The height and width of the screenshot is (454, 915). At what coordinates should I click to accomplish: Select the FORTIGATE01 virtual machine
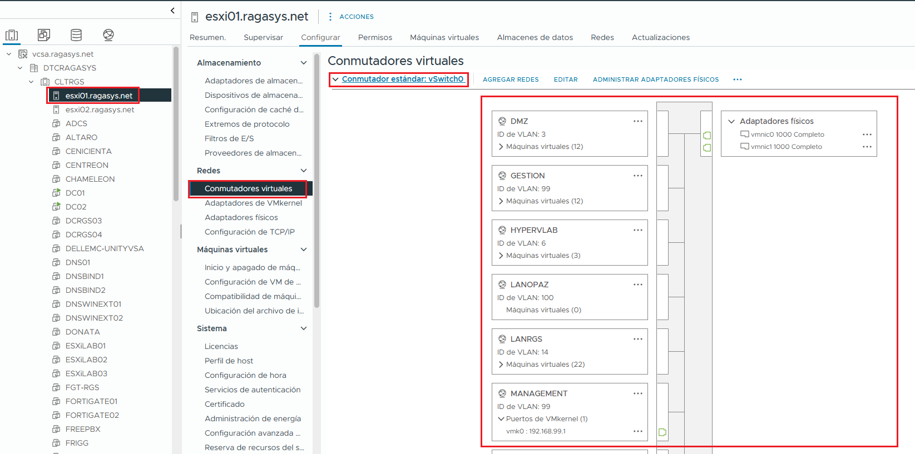[x=91, y=401]
